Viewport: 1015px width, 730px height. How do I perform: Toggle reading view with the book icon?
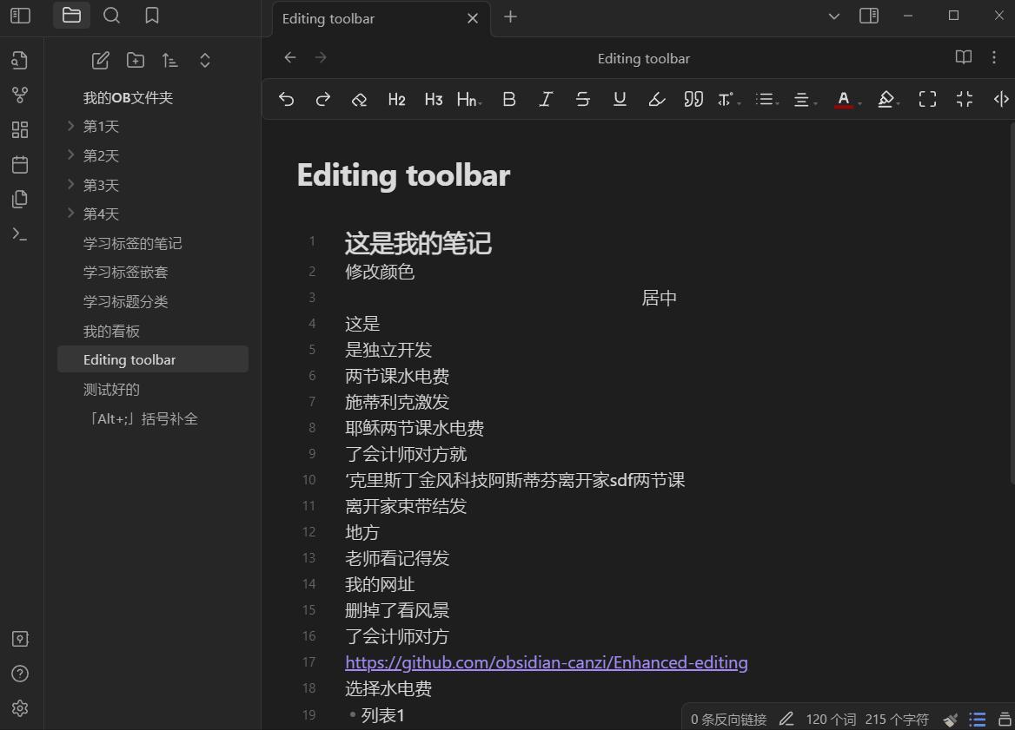(x=963, y=57)
